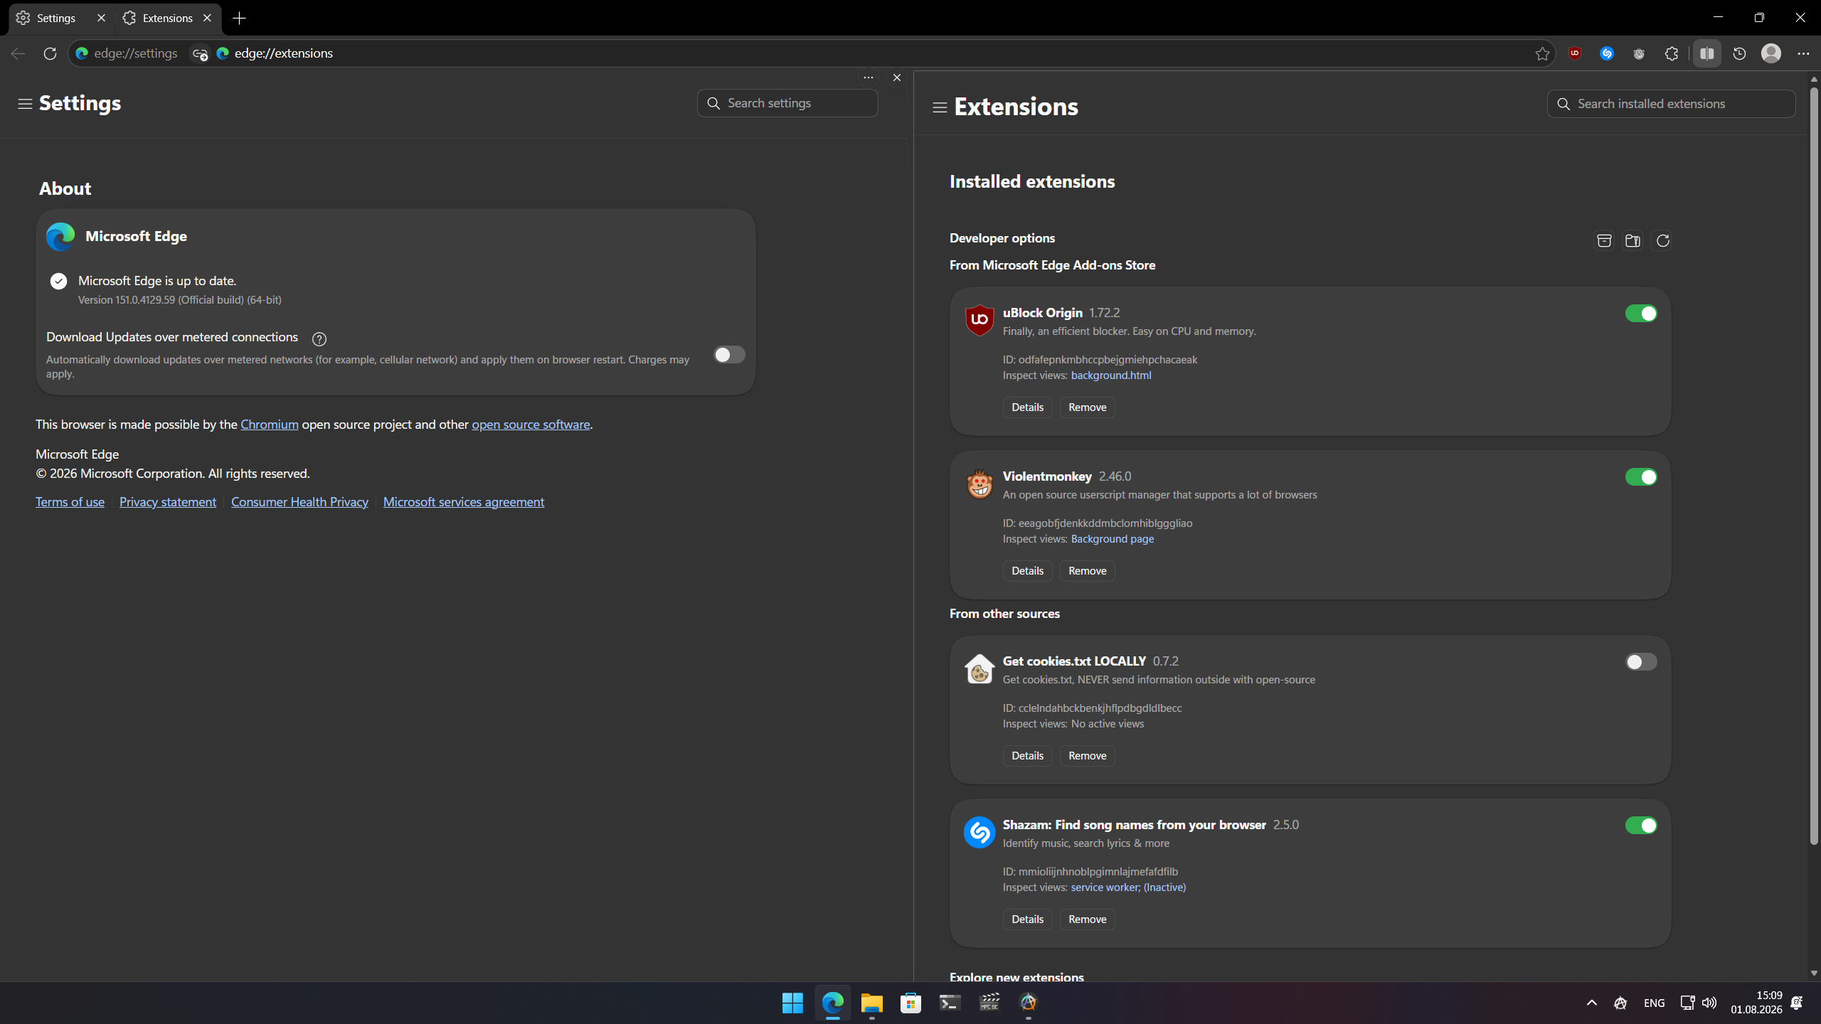Toggle the split screen toolbar button
This screenshot has width=1821, height=1024.
tap(1706, 53)
